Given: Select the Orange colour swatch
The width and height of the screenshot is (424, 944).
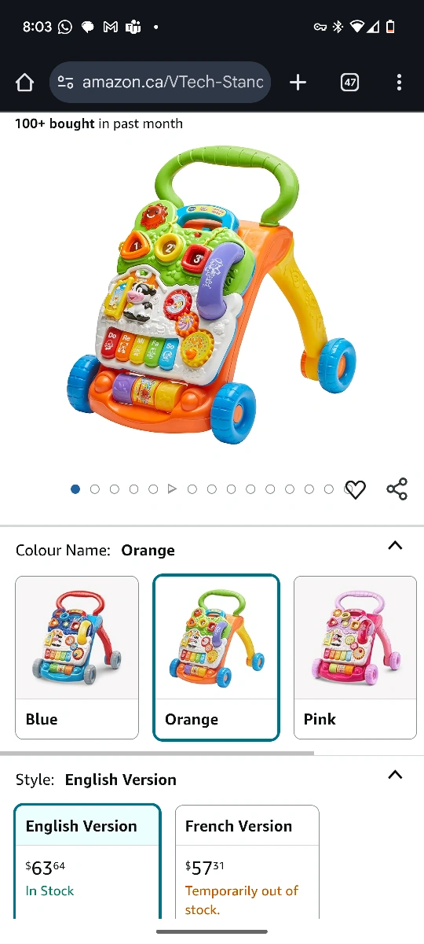Looking at the screenshot, I should click(216, 658).
